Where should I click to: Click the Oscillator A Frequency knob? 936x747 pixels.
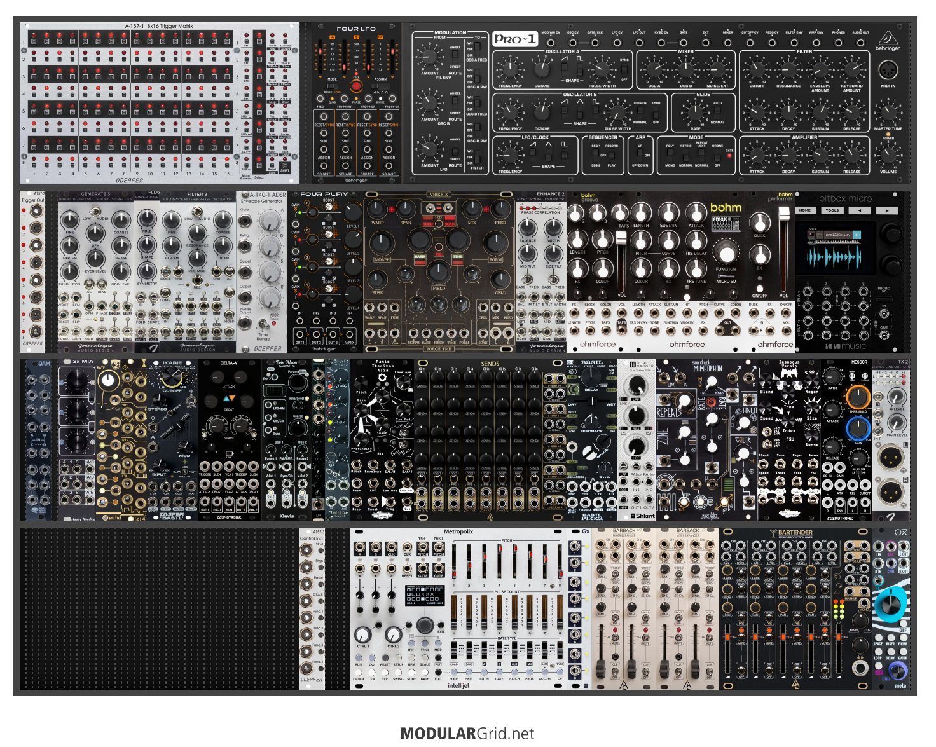click(509, 69)
